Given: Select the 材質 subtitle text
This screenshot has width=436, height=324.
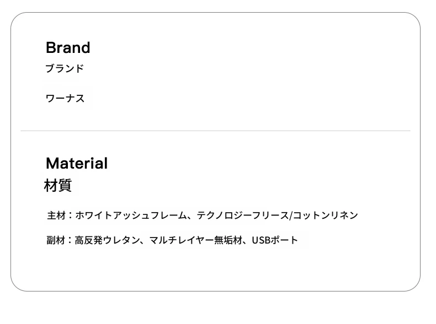Looking at the screenshot, I should (x=58, y=185).
